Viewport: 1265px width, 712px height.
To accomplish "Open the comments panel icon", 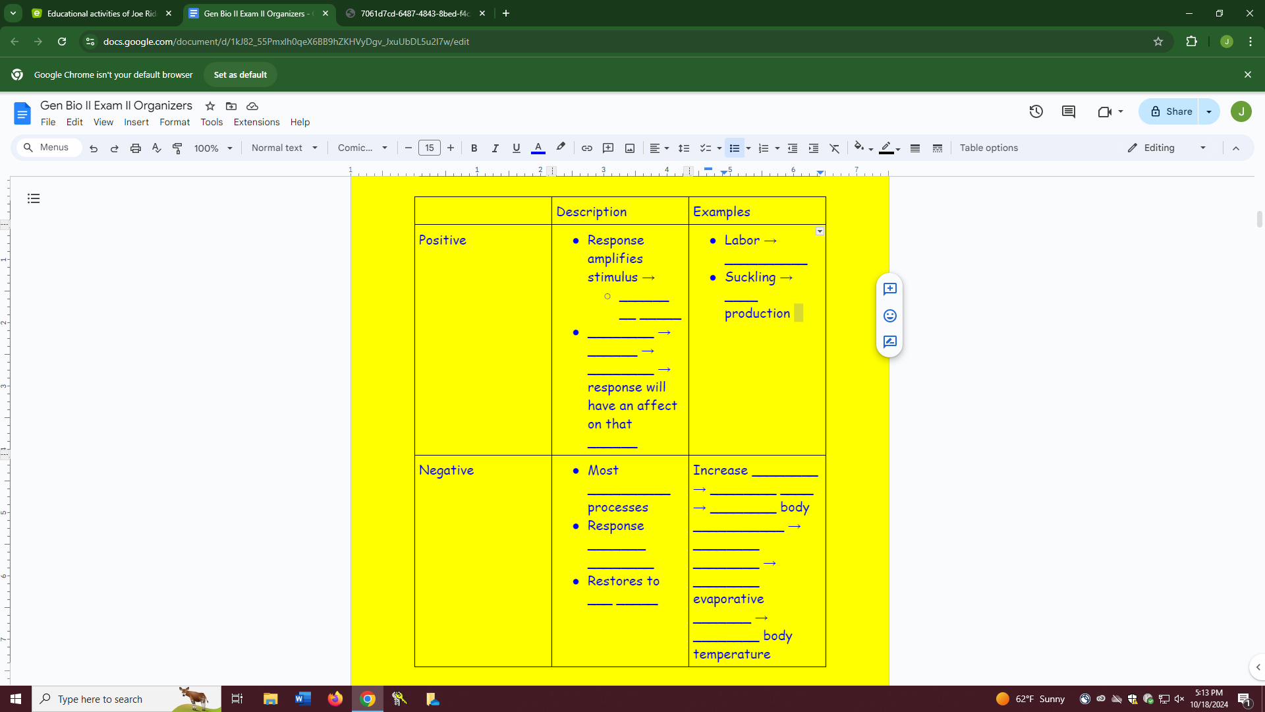I will (x=1068, y=111).
